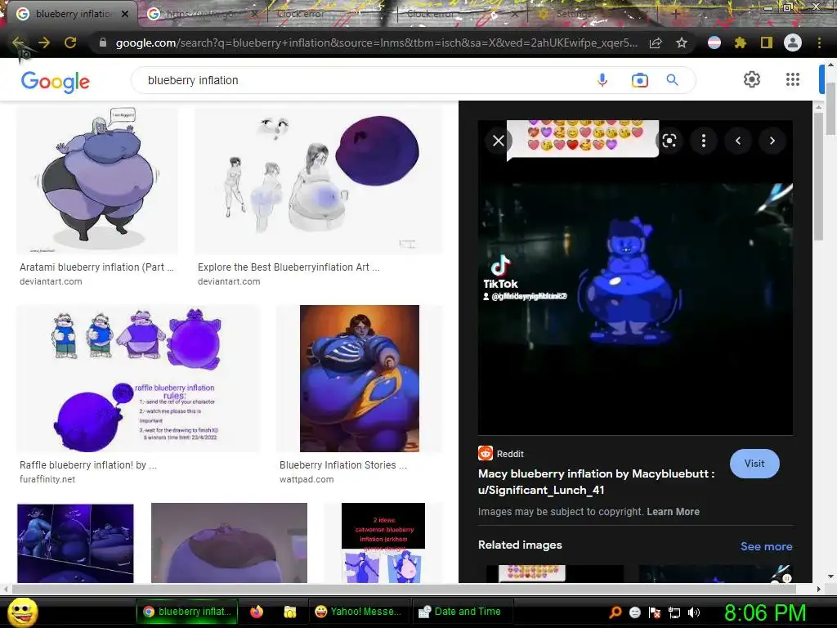Click the browser forward arrow
The width and height of the screenshot is (837, 628).
point(44,43)
